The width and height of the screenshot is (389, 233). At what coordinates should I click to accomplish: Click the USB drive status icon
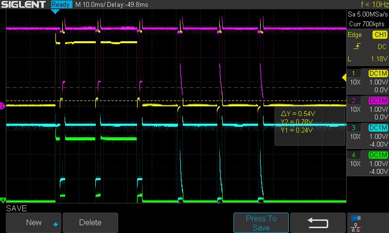355,217
